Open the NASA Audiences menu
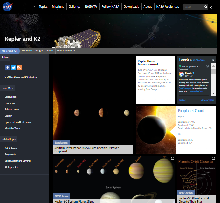220x203 pixels. [168, 7]
